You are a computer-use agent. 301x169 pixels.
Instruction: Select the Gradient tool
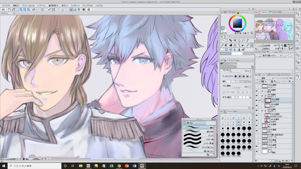(231, 45)
